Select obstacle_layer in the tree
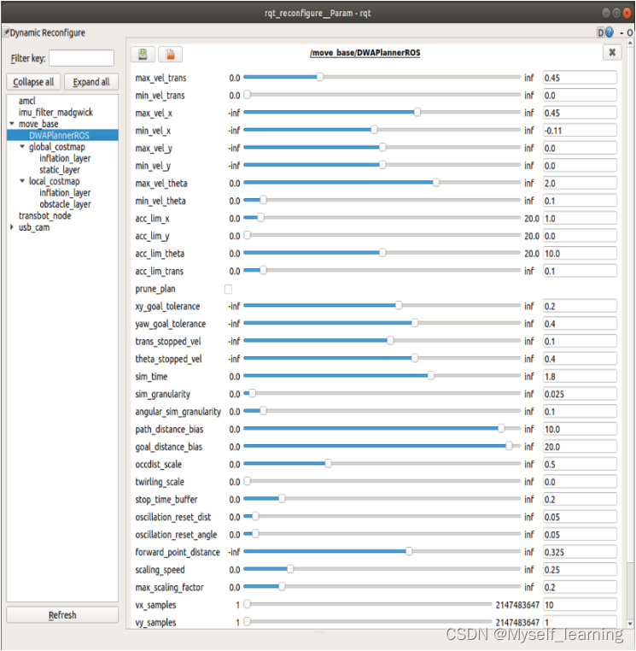636x651 pixels. (x=65, y=204)
